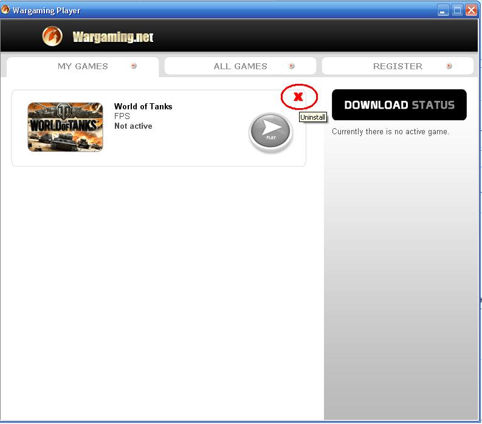Minimize the Wargaming Player window
482x424 pixels.
pos(442,10)
